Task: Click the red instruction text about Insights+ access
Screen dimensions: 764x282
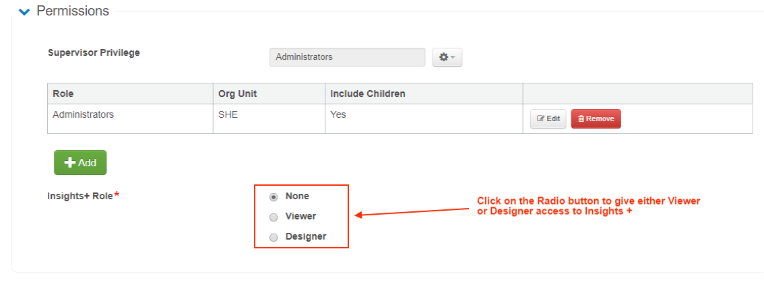Action: [x=588, y=206]
